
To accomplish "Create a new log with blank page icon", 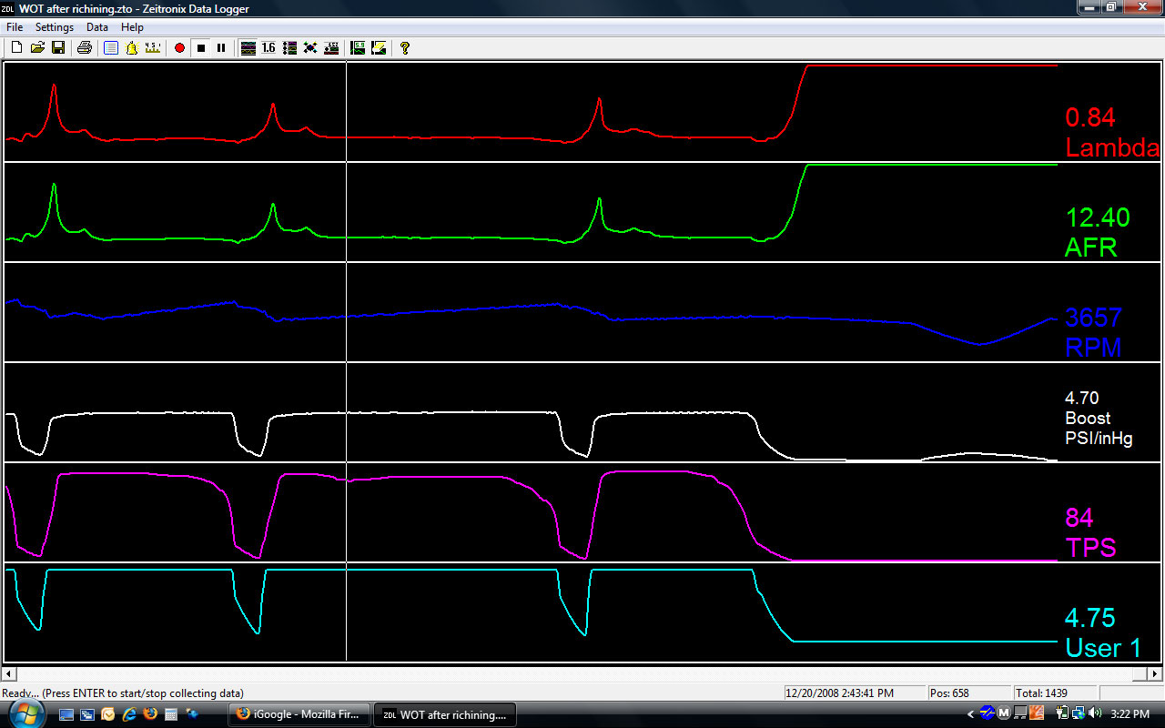I will pyautogui.click(x=16, y=47).
